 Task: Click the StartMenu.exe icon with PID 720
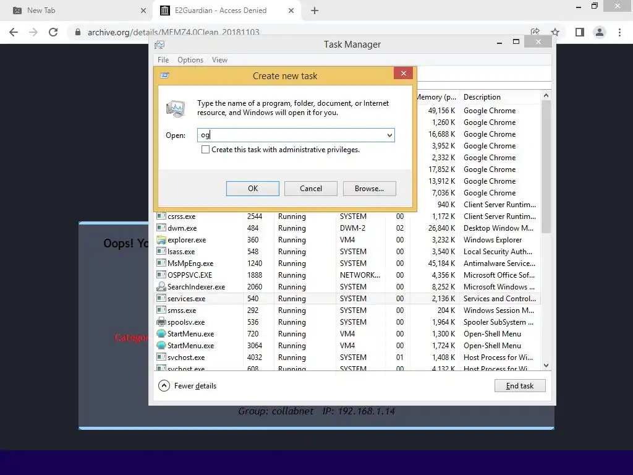pyautogui.click(x=161, y=333)
